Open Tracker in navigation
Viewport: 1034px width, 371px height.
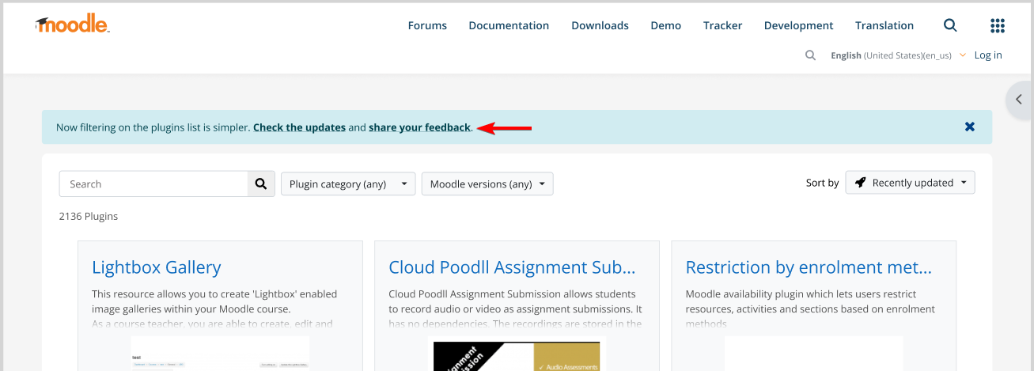pos(723,25)
